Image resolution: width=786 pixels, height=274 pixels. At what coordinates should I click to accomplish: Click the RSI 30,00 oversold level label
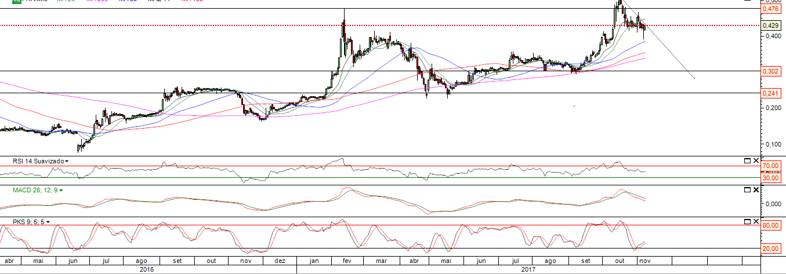(771, 178)
